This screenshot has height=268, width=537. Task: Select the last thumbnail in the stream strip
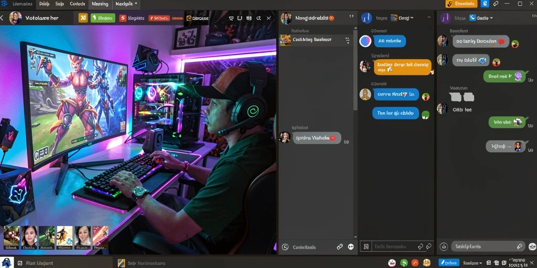(100, 238)
